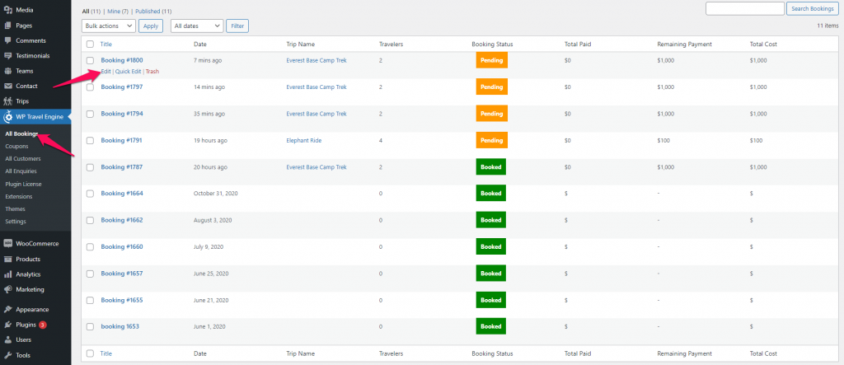Viewport: 844px width, 365px height.
Task: Filter by Published (11) bookings
Action: (154, 12)
